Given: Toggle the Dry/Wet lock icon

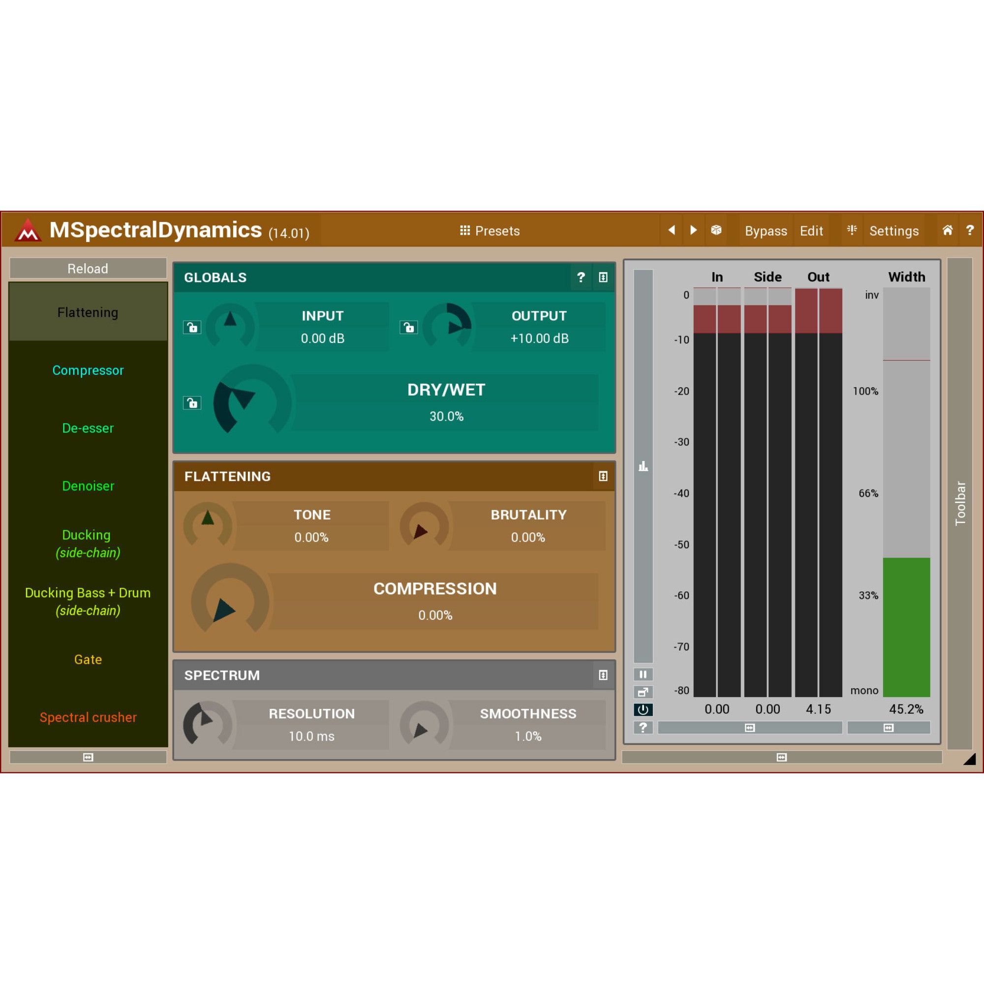Looking at the screenshot, I should click(192, 403).
